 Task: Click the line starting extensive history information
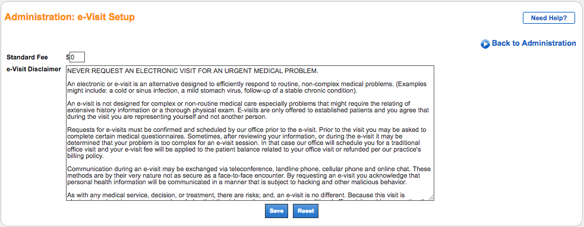[x=248, y=111]
